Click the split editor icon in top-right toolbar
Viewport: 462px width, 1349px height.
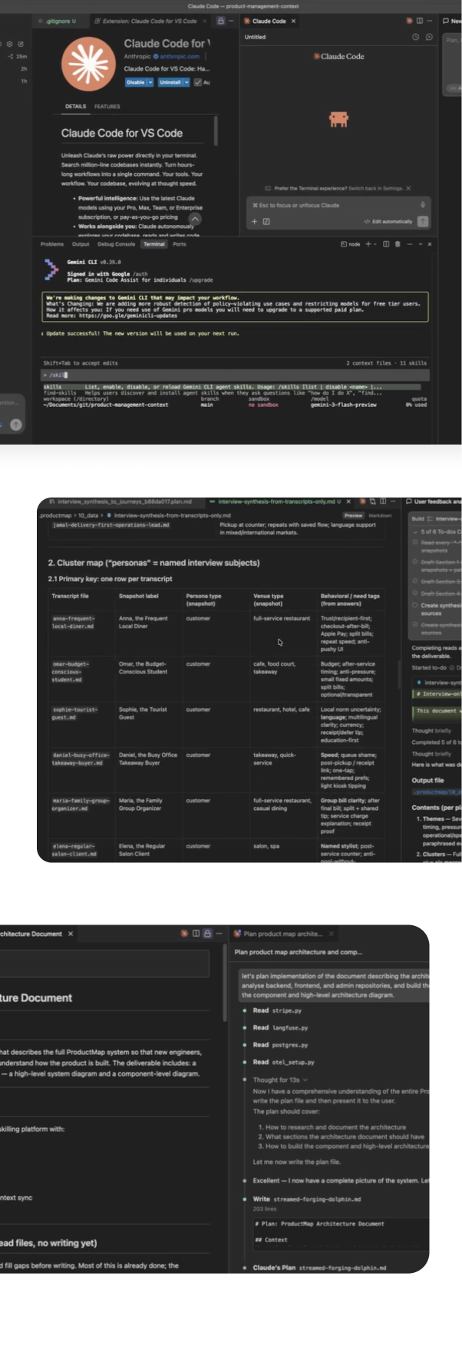(420, 21)
